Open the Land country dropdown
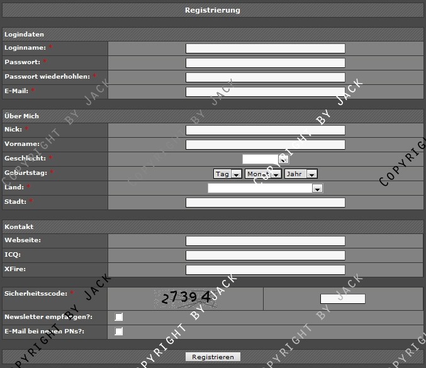The height and width of the screenshot is (368, 426). tap(265, 188)
